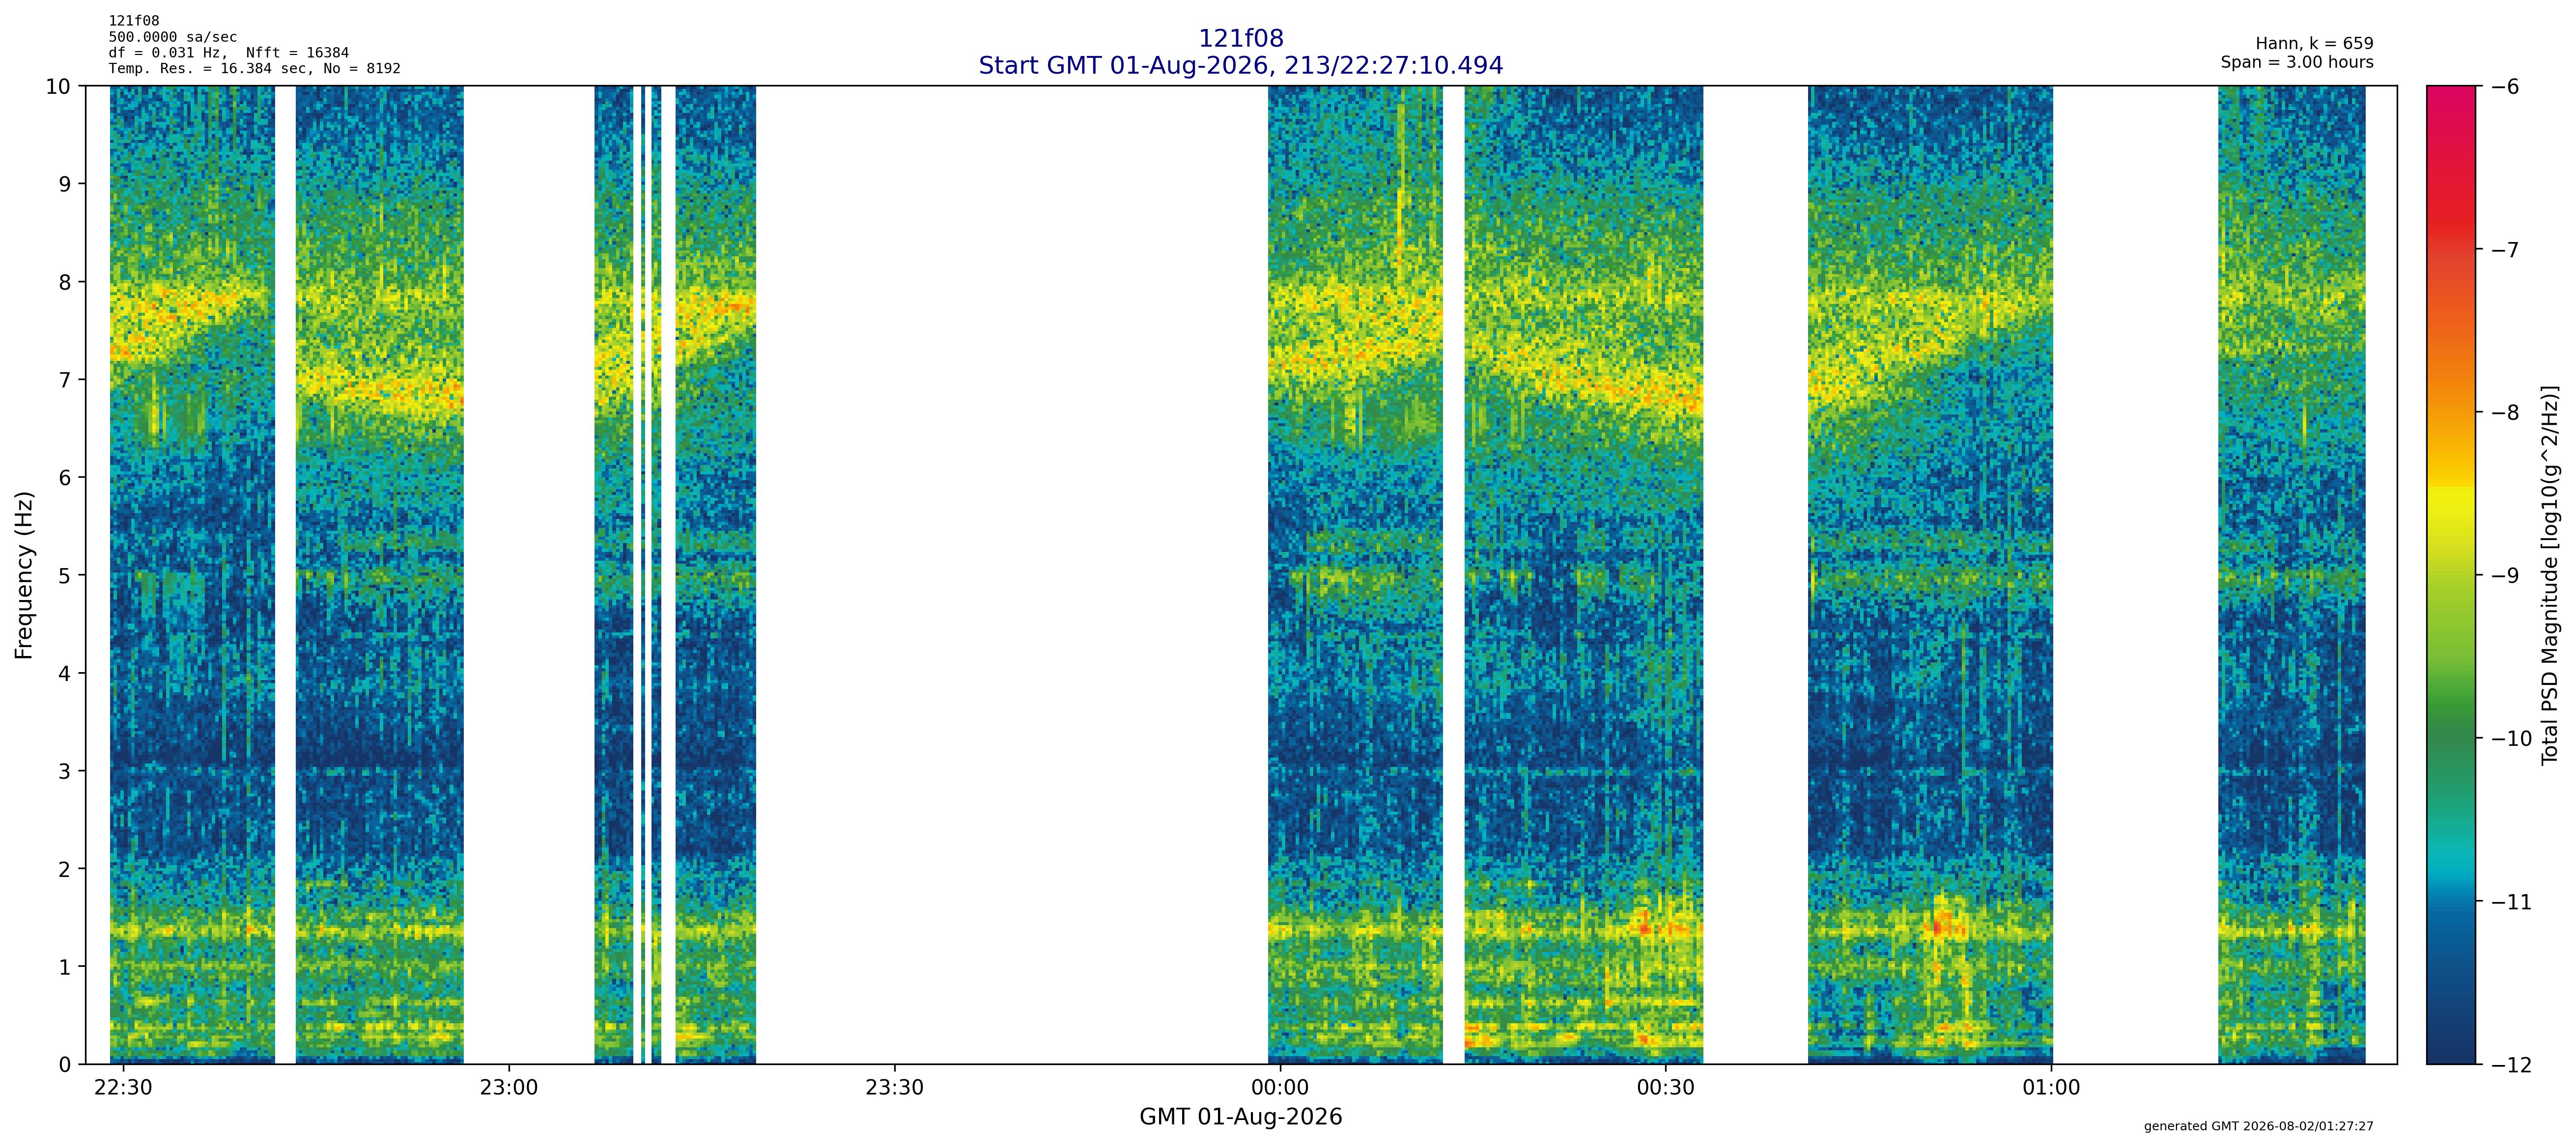Screen dimensions: 2576x1147
Task: Click the "22:30" time axis tick label
Action: (123, 1087)
